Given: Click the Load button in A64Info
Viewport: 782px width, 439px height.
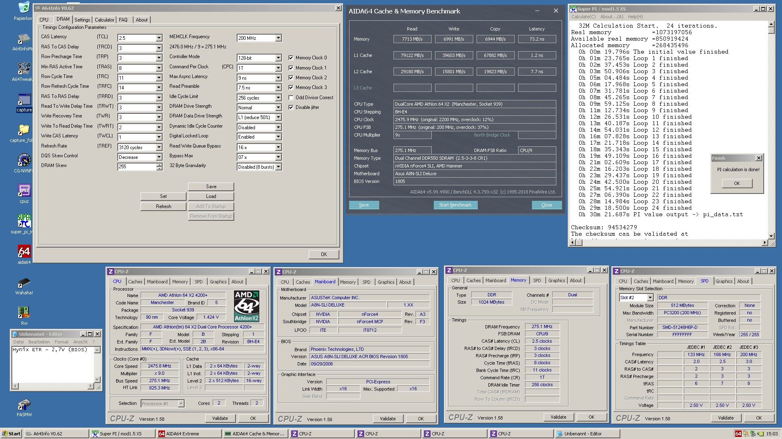Looking at the screenshot, I should point(211,196).
